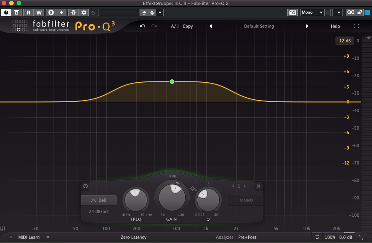Viewport: 372px width, 243px height.
Task: Open the Default Setting preset menu
Action: click(259, 26)
